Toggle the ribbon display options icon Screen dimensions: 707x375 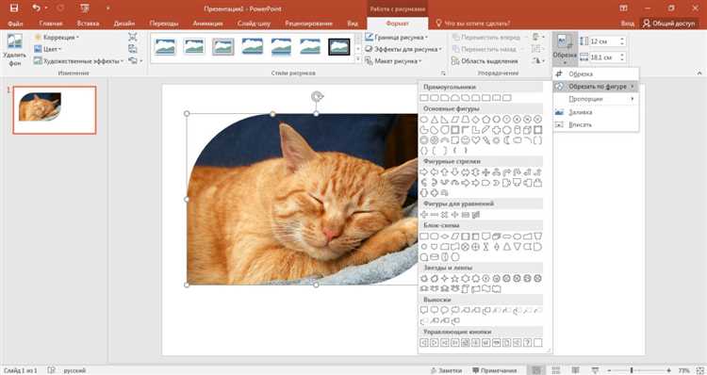pyautogui.click(x=624, y=8)
